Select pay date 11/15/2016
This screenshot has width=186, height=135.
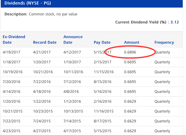pos(104,72)
